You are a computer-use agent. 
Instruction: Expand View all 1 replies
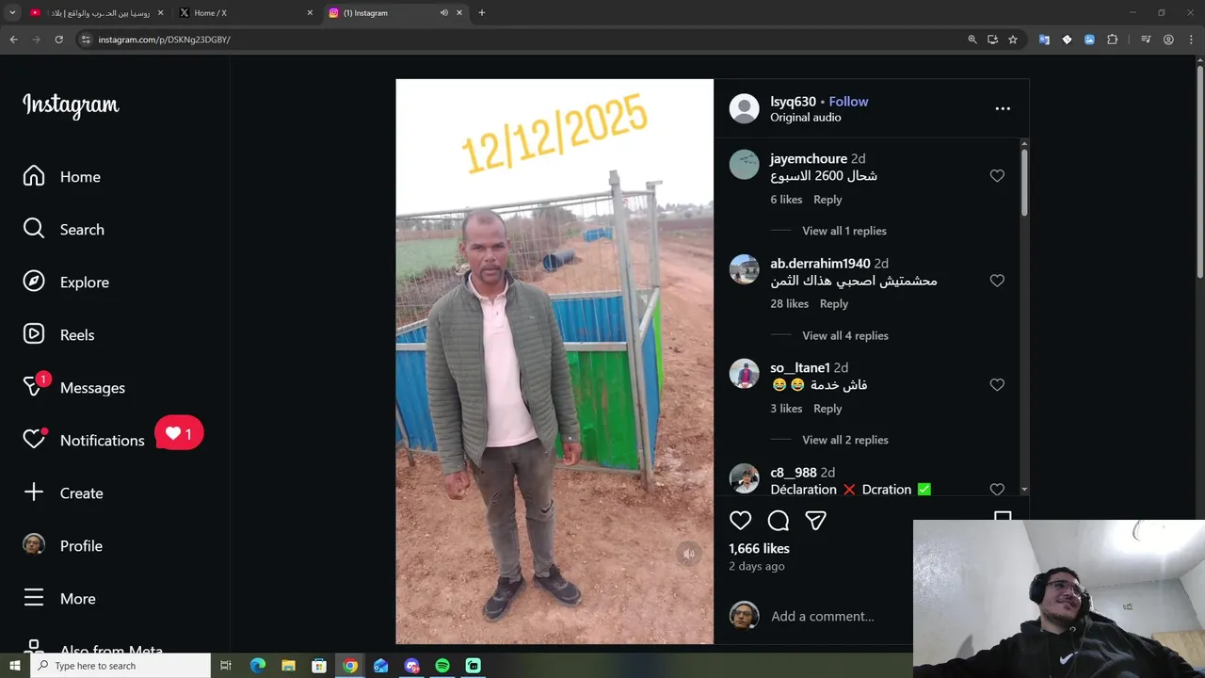pyautogui.click(x=843, y=231)
